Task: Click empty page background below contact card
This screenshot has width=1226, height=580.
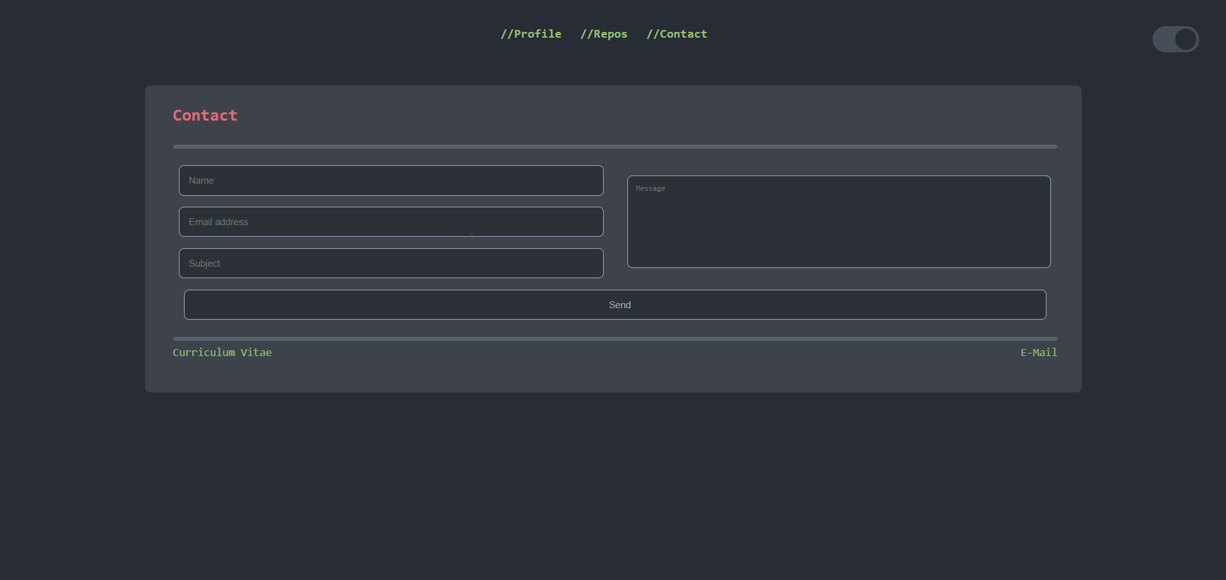Action: (x=613, y=485)
